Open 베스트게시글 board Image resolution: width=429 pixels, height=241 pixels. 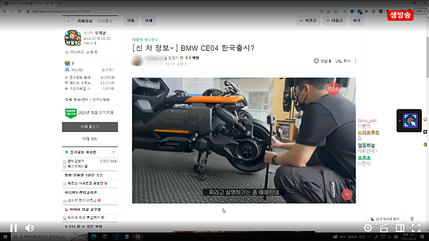78,166
